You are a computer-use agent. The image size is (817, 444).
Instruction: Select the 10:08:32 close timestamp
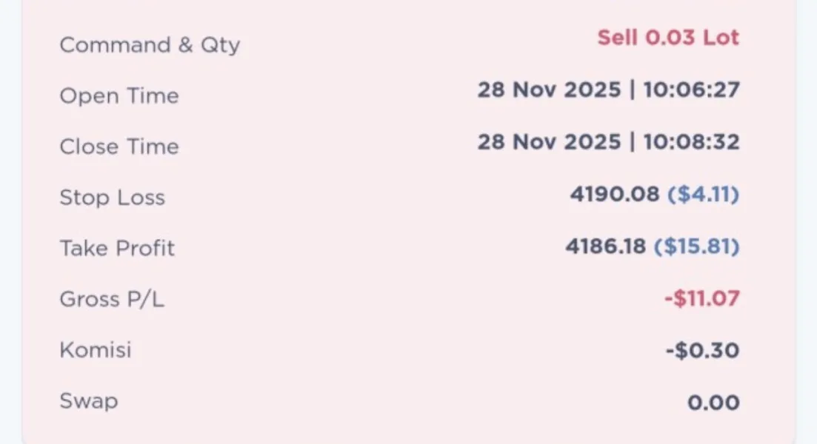point(692,141)
